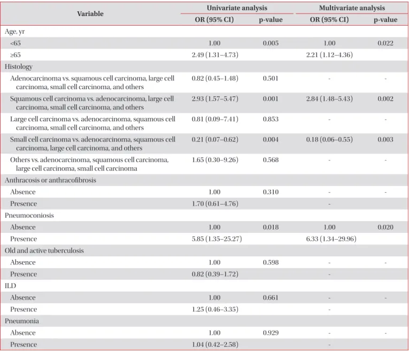Viewport: 409px width, 352px height.
Task: Click the "Anthracosis or anthracofibrosis" label
Action: pyautogui.click(x=50, y=181)
